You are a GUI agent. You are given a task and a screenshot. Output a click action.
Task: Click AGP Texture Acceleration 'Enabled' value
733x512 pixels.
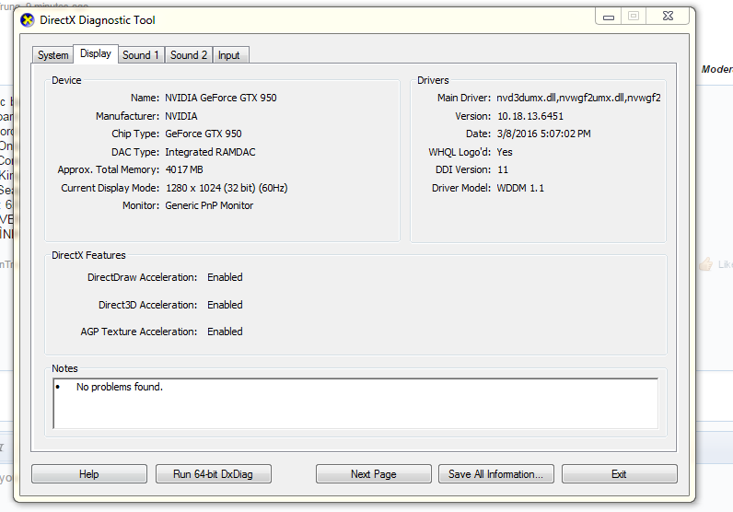coord(225,332)
